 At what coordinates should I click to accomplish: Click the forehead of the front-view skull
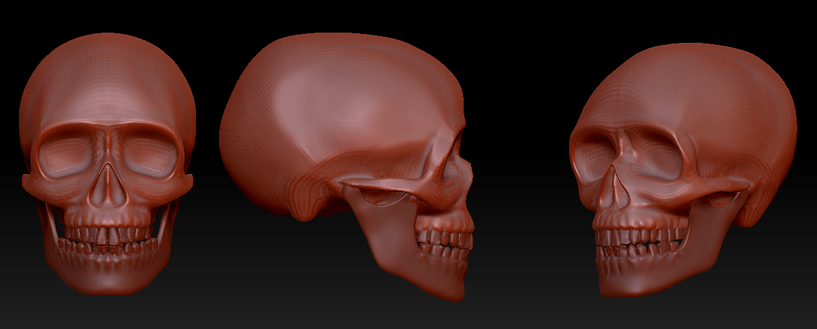(107, 88)
